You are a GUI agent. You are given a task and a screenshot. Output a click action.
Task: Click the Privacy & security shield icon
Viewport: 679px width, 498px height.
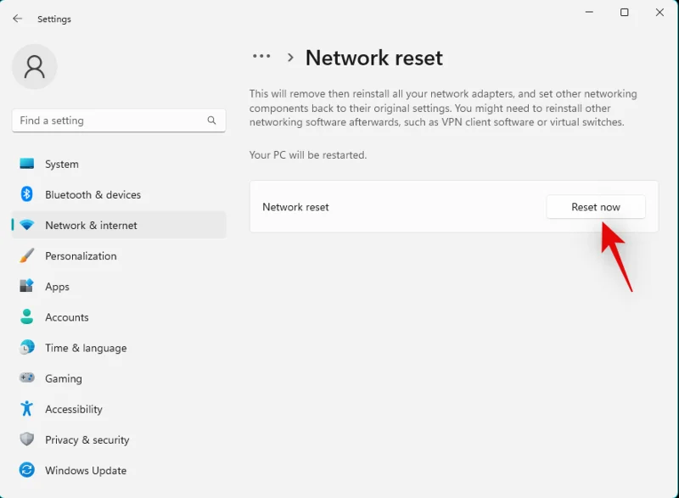coord(27,439)
